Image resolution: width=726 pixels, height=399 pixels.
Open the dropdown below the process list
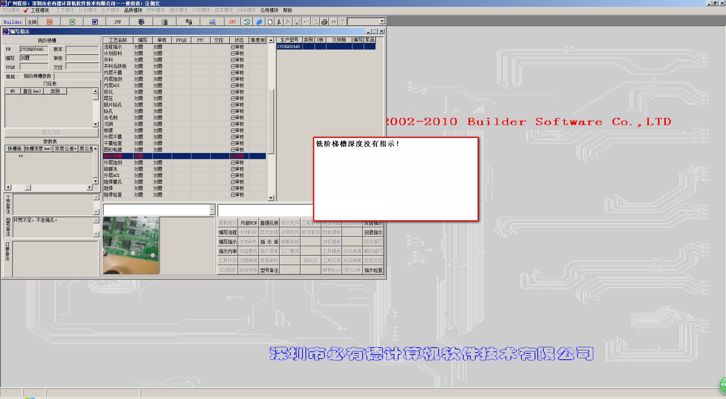(x=212, y=210)
